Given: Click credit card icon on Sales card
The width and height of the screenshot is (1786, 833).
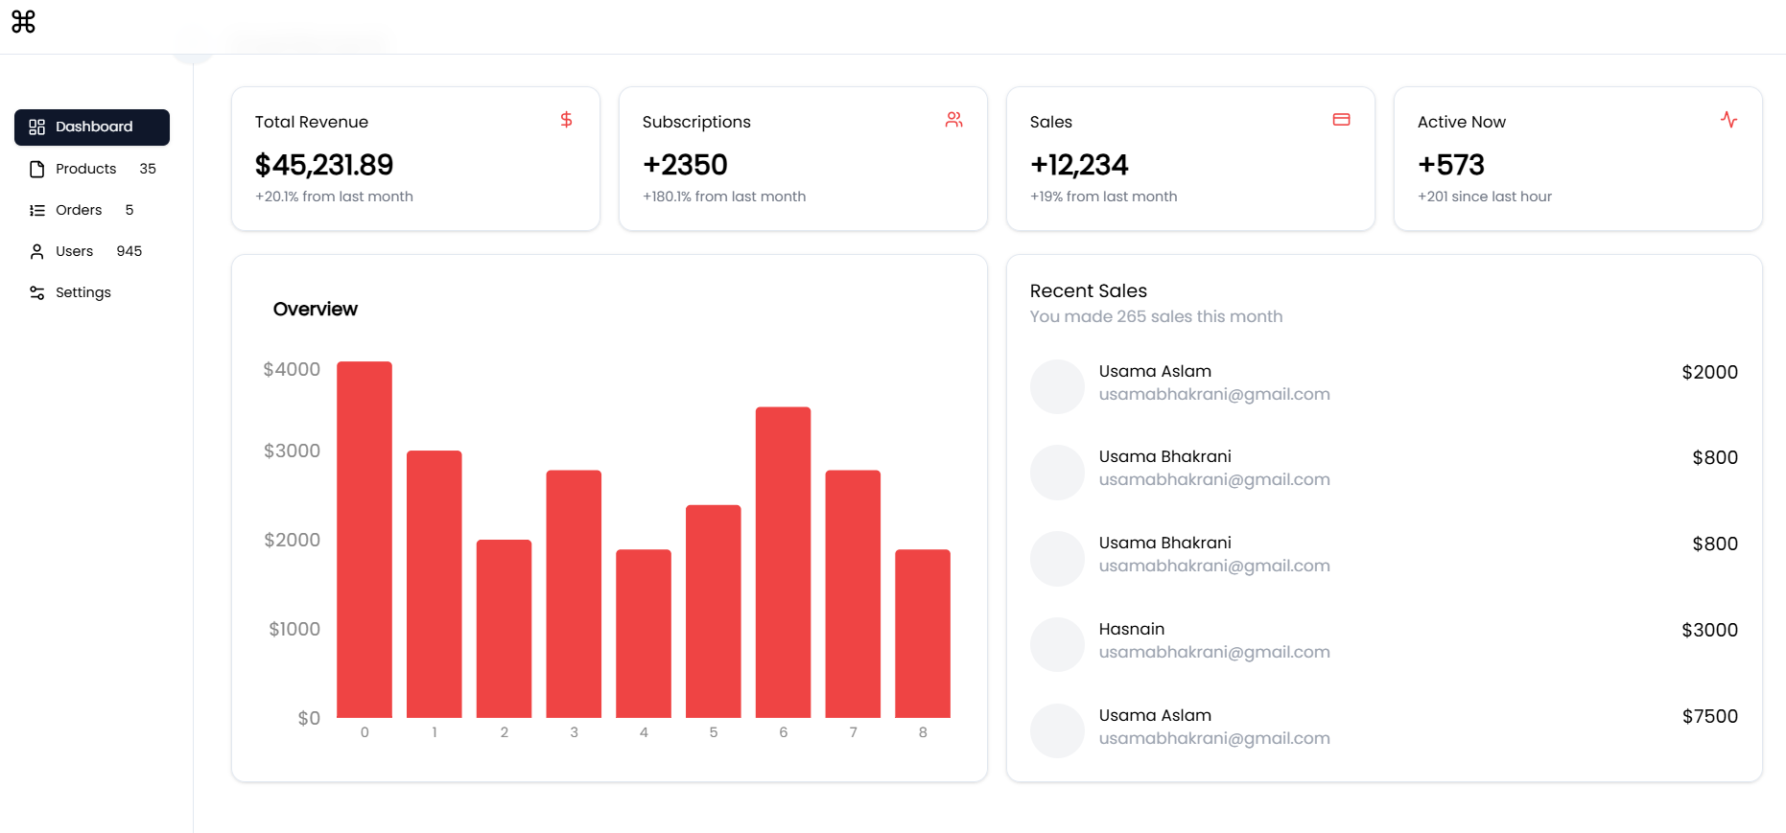Looking at the screenshot, I should click(x=1342, y=120).
